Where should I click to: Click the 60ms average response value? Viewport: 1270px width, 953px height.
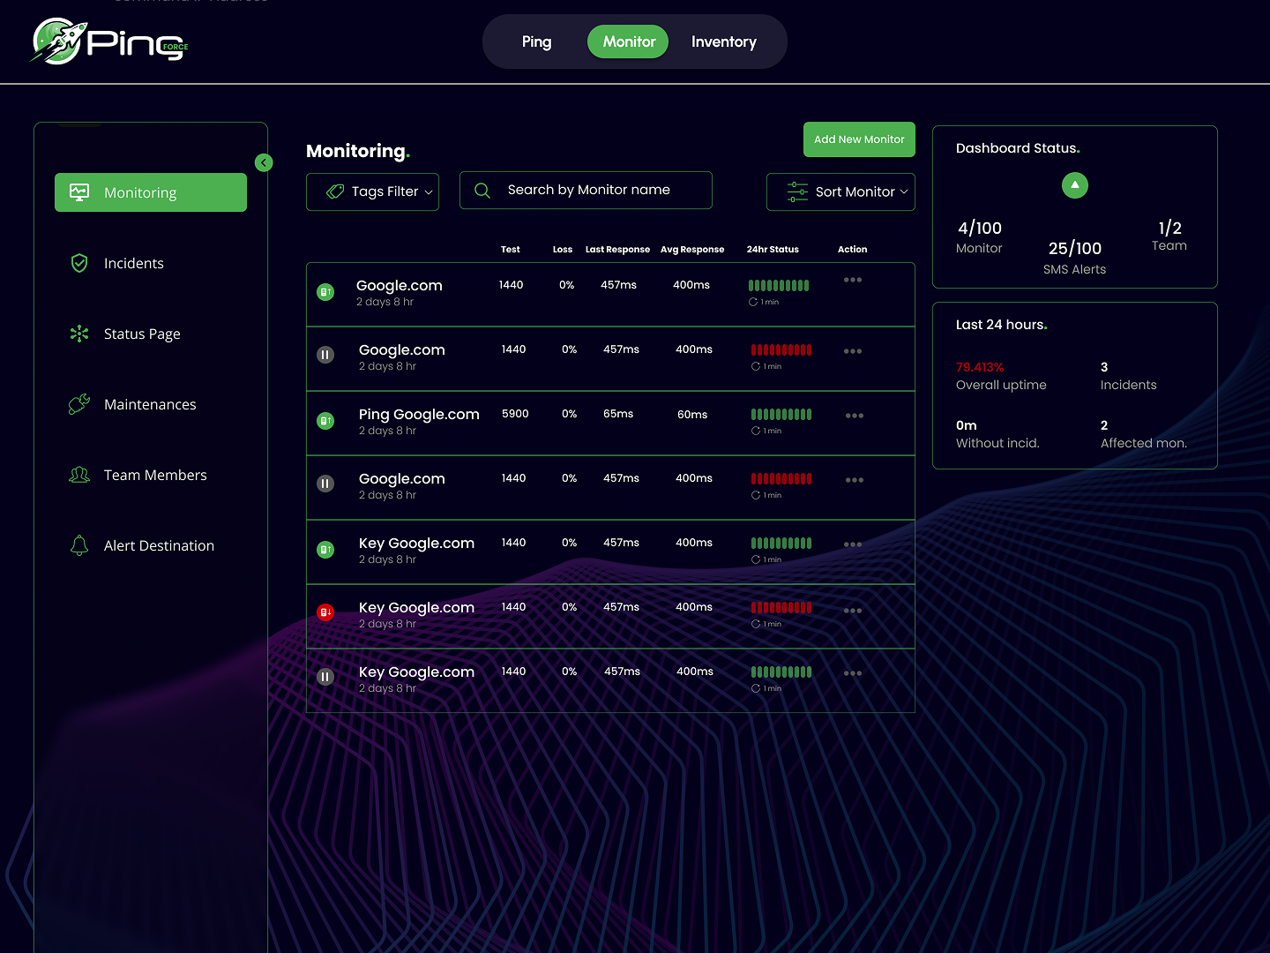(692, 414)
